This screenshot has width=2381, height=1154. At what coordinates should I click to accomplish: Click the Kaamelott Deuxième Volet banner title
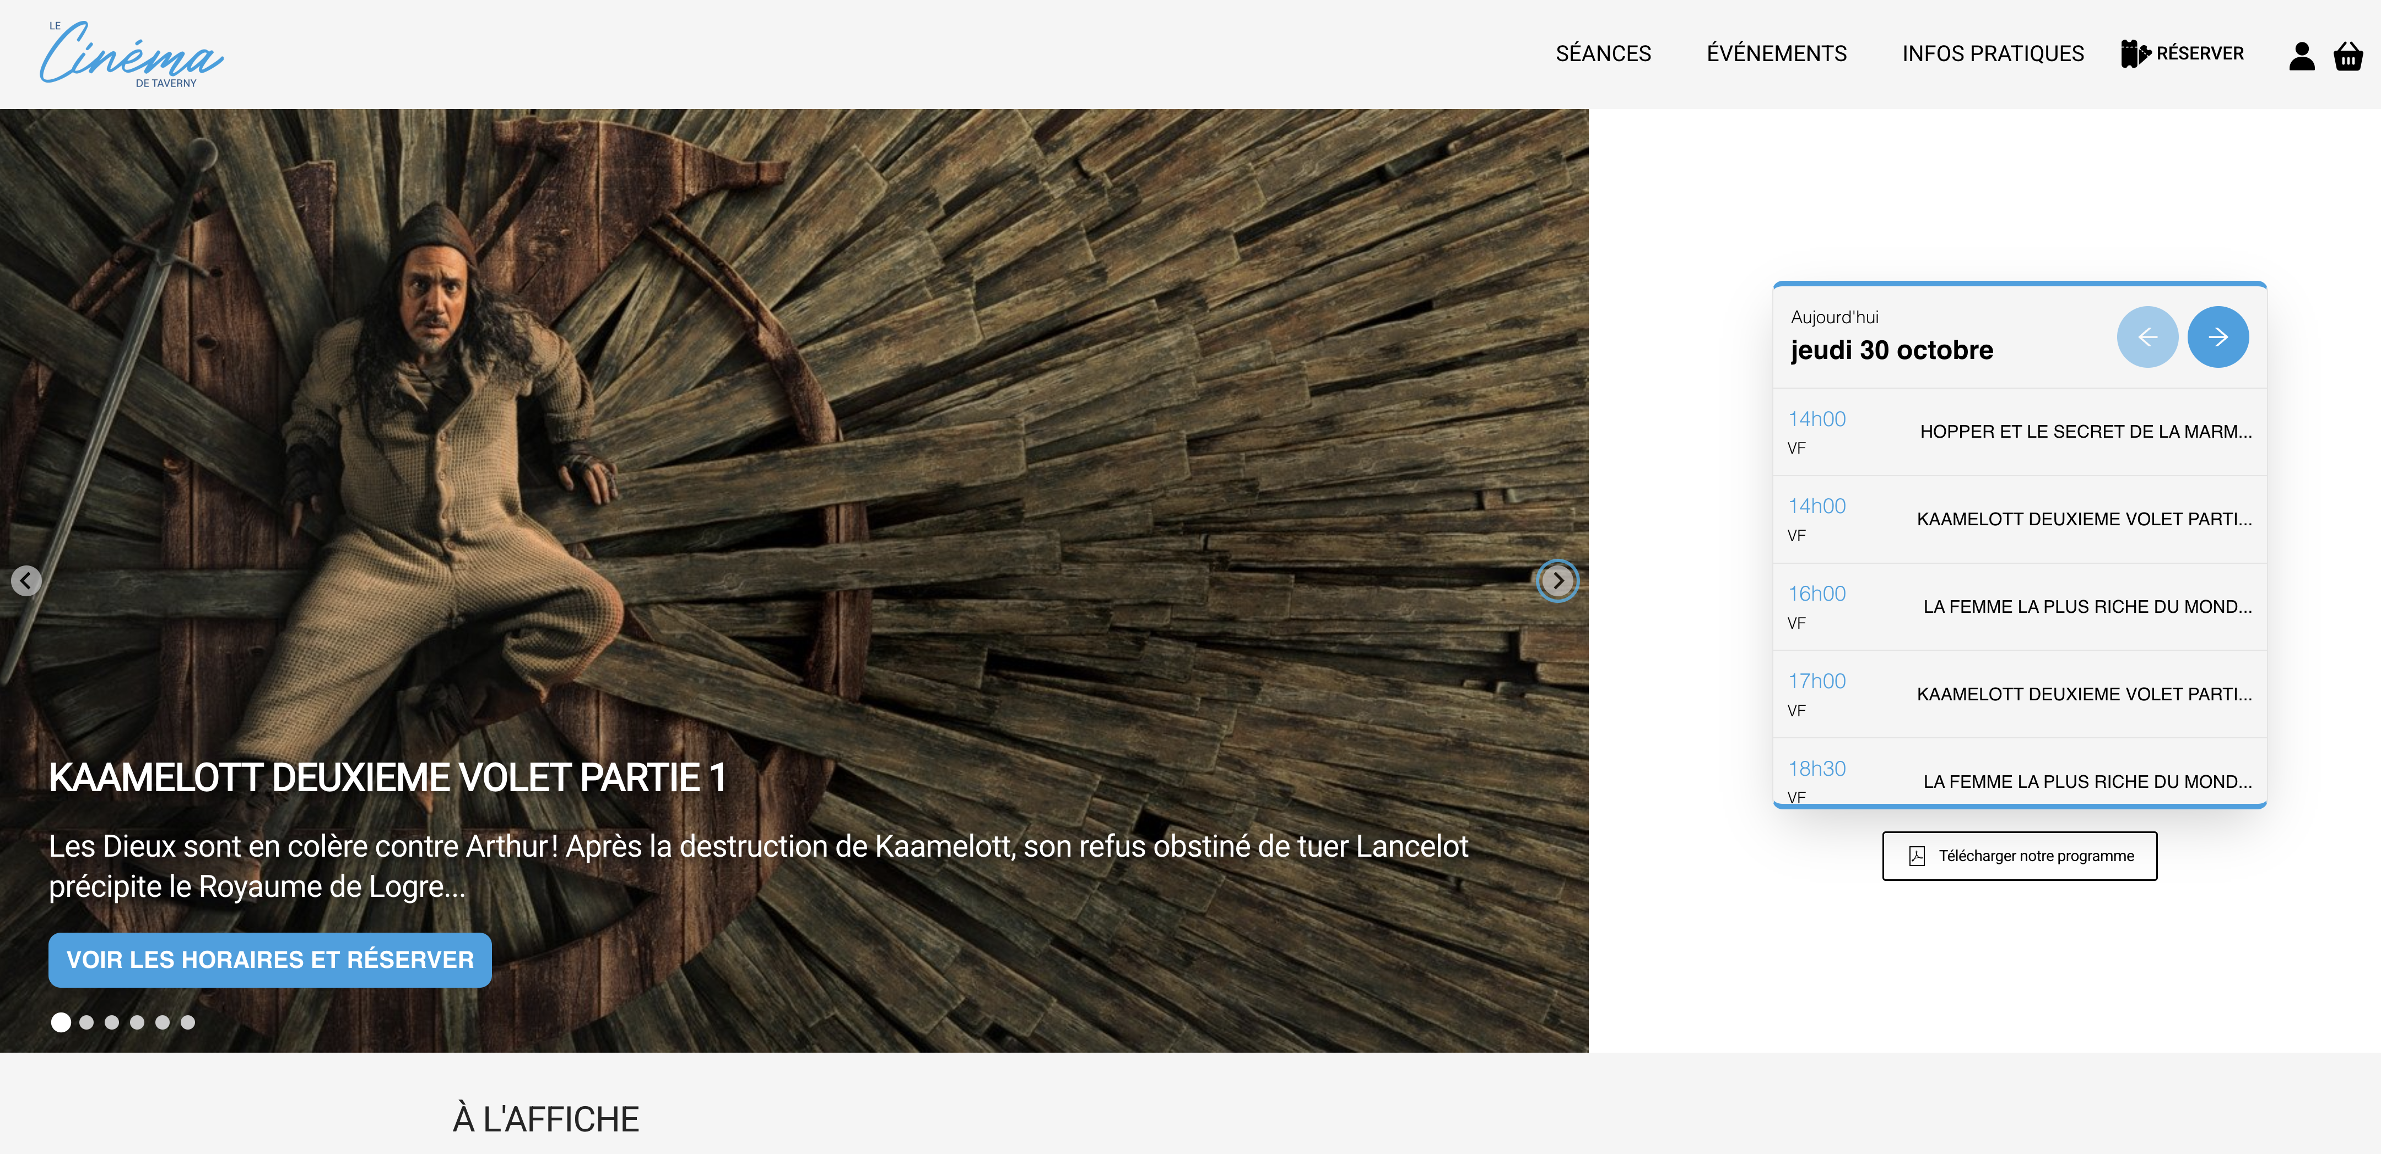click(x=386, y=778)
